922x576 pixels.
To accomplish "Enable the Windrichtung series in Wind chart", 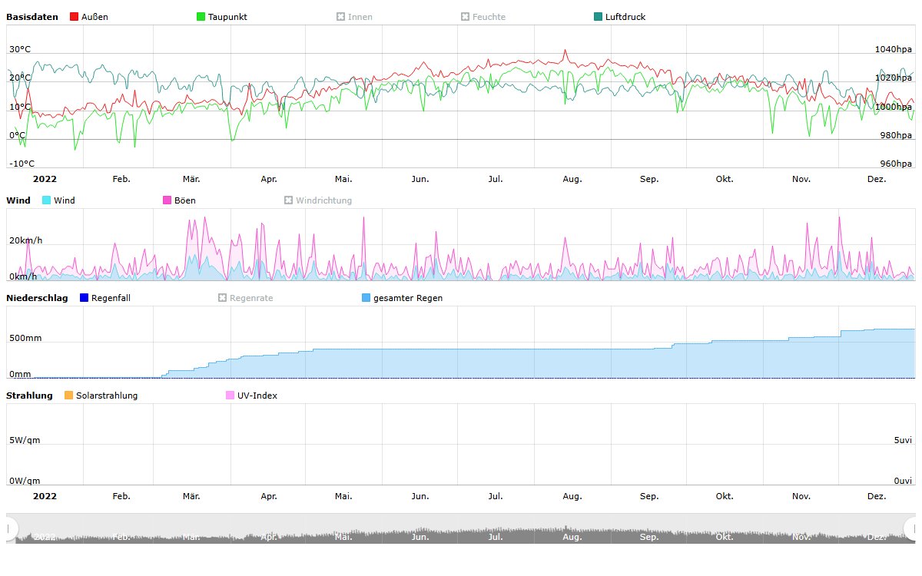I will pyautogui.click(x=323, y=200).
